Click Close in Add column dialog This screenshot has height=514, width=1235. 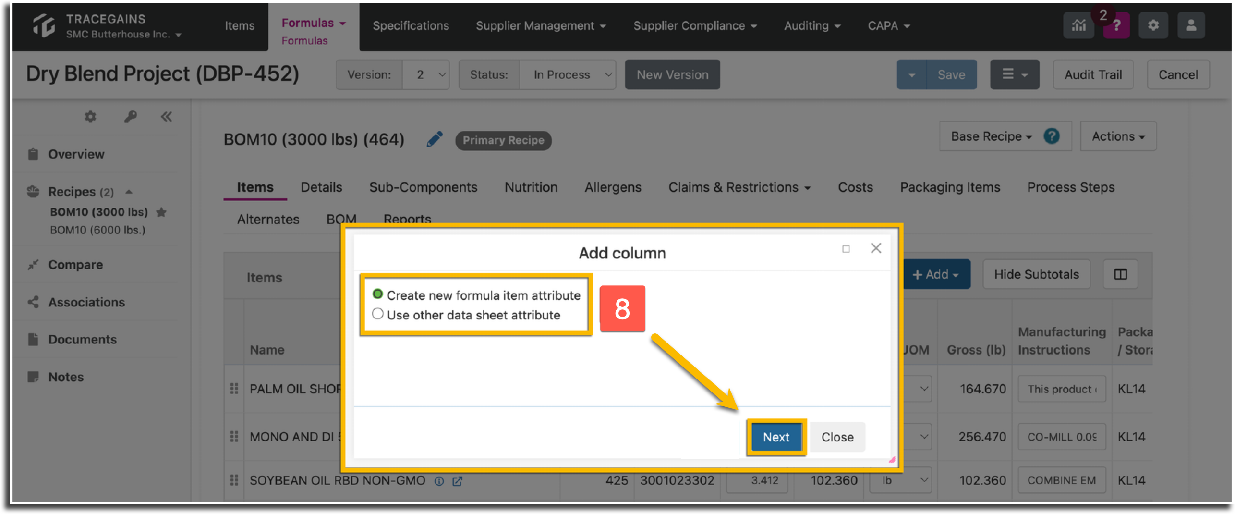[837, 437]
